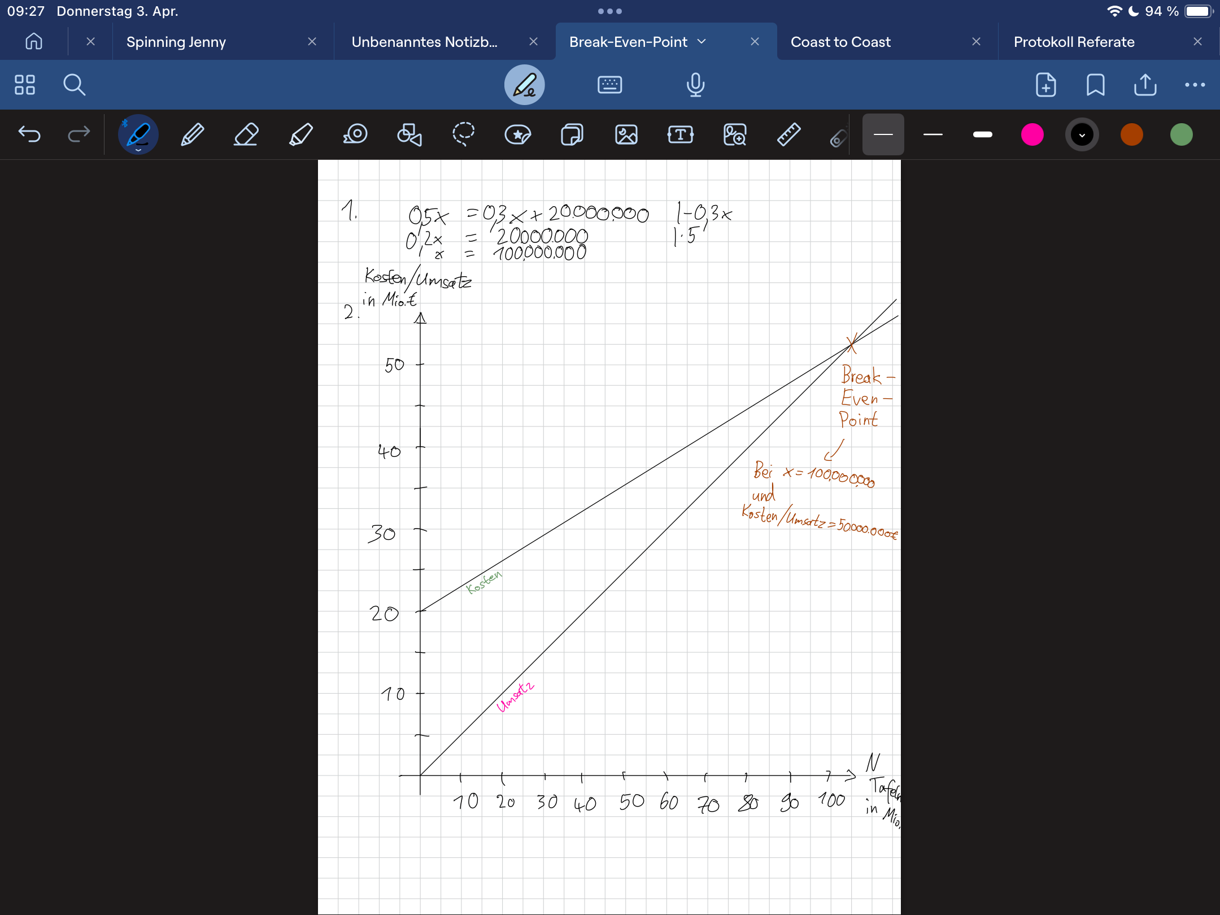Viewport: 1220px width, 915px height.
Task: Activate the Ruler tool
Action: pyautogui.click(x=788, y=135)
